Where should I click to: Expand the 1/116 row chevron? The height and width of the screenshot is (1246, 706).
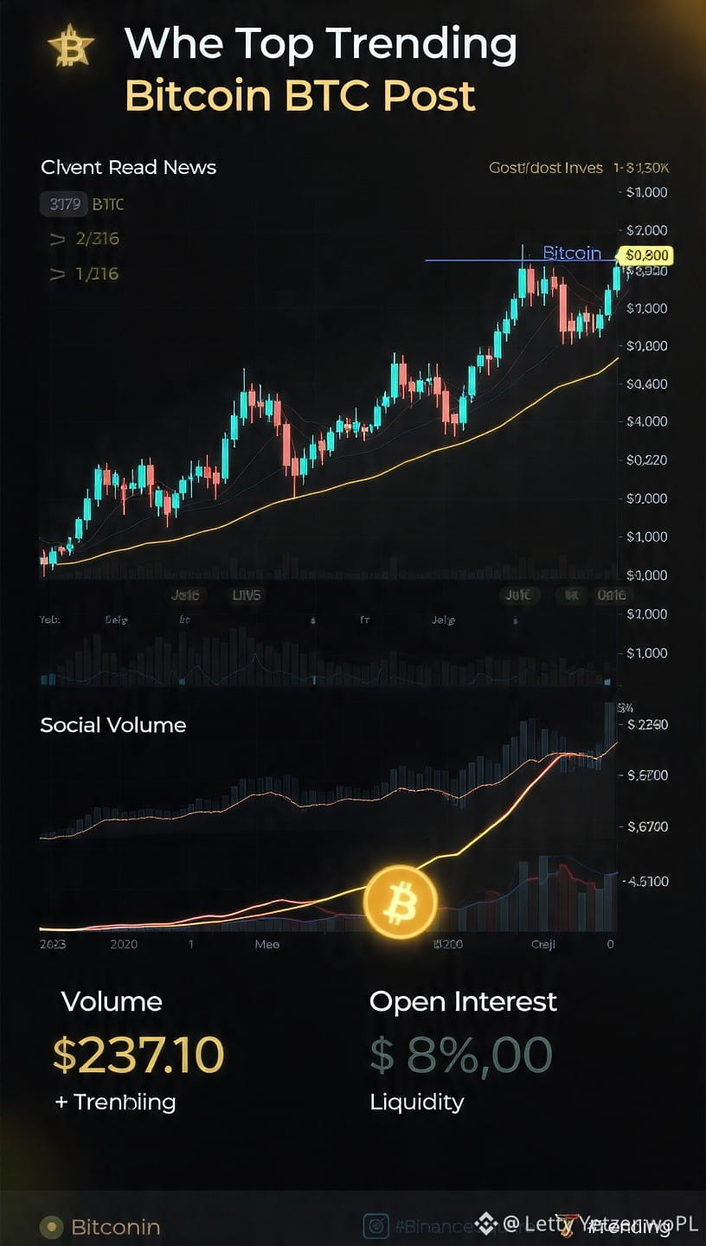58,275
